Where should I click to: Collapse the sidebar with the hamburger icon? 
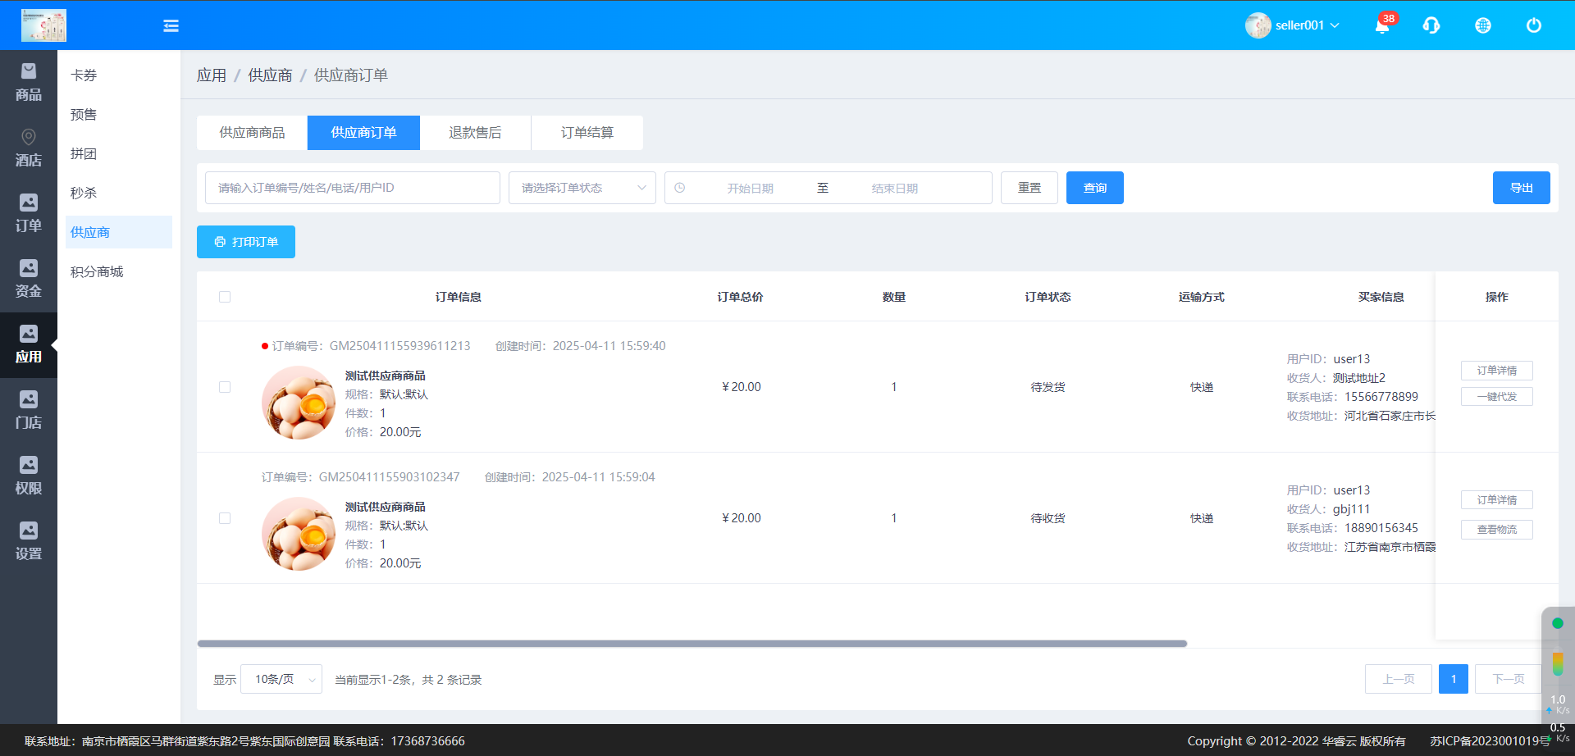171,26
